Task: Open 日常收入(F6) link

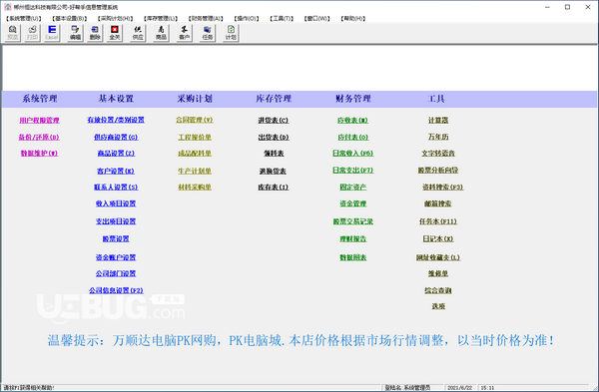Action: point(352,153)
